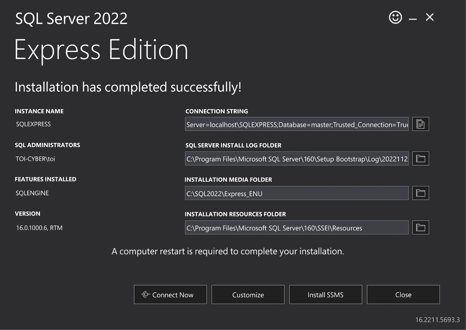Click the INSTALLATION MEDIA FOLDER label
Viewport: 466px width, 330px height.
pyautogui.click(x=228, y=180)
